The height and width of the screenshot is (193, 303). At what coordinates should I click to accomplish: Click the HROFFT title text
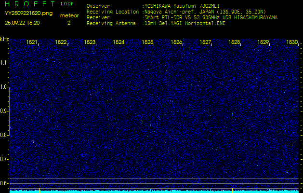(29, 4)
